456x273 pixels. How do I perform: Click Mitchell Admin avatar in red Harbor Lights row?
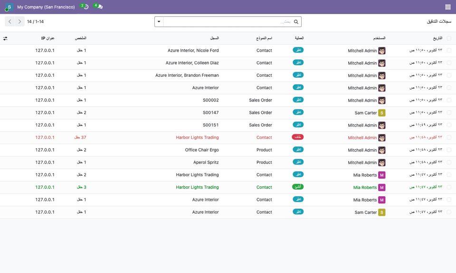[x=382, y=138]
